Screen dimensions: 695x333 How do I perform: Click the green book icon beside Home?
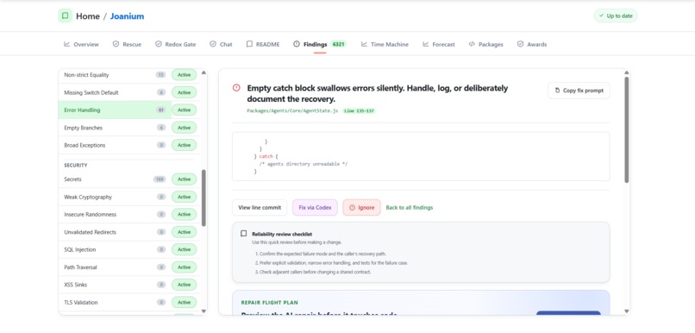[66, 16]
